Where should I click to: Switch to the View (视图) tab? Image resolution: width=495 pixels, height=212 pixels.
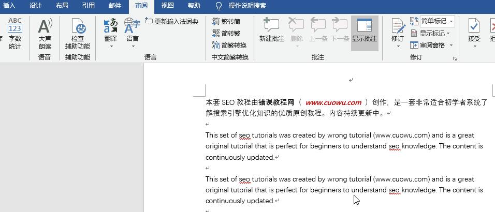167,6
